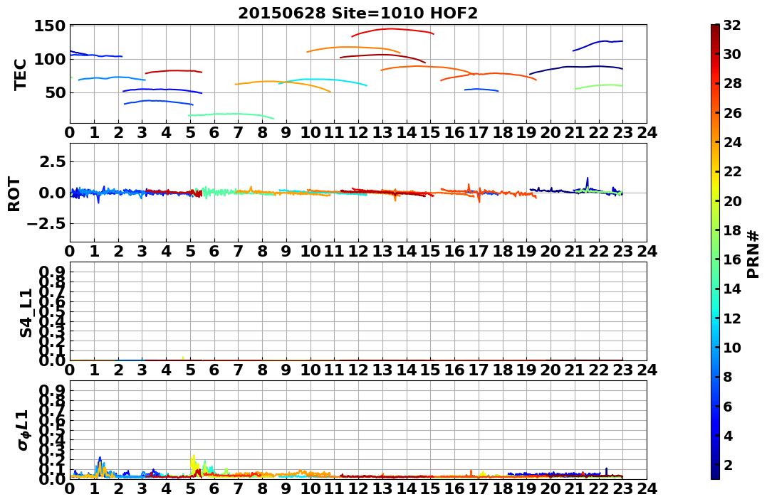Click the PRN colorbar gradient strip
767x504 pixels.
click(x=715, y=252)
